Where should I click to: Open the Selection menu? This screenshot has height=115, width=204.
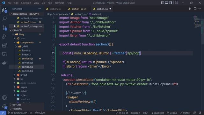click(x=26, y=3)
